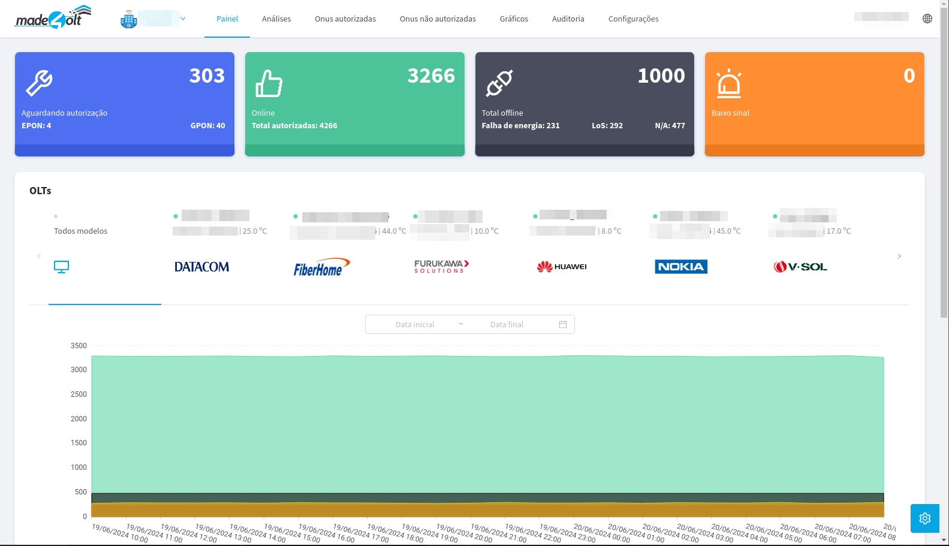Image resolution: width=949 pixels, height=546 pixels.
Task: Click the Data final field
Action: click(x=507, y=324)
